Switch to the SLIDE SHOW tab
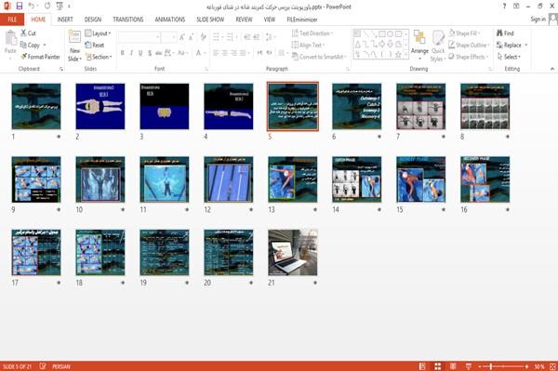The width and height of the screenshot is (558, 371). [x=210, y=20]
